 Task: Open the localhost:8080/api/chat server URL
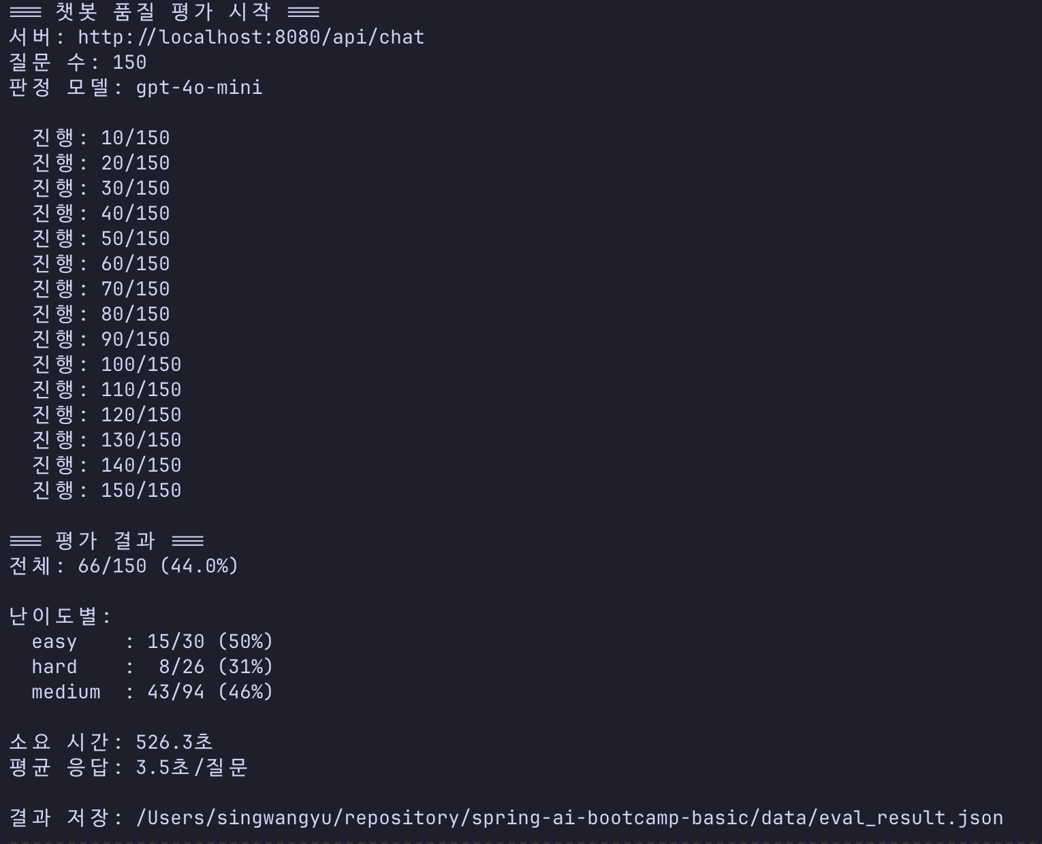coord(251,37)
